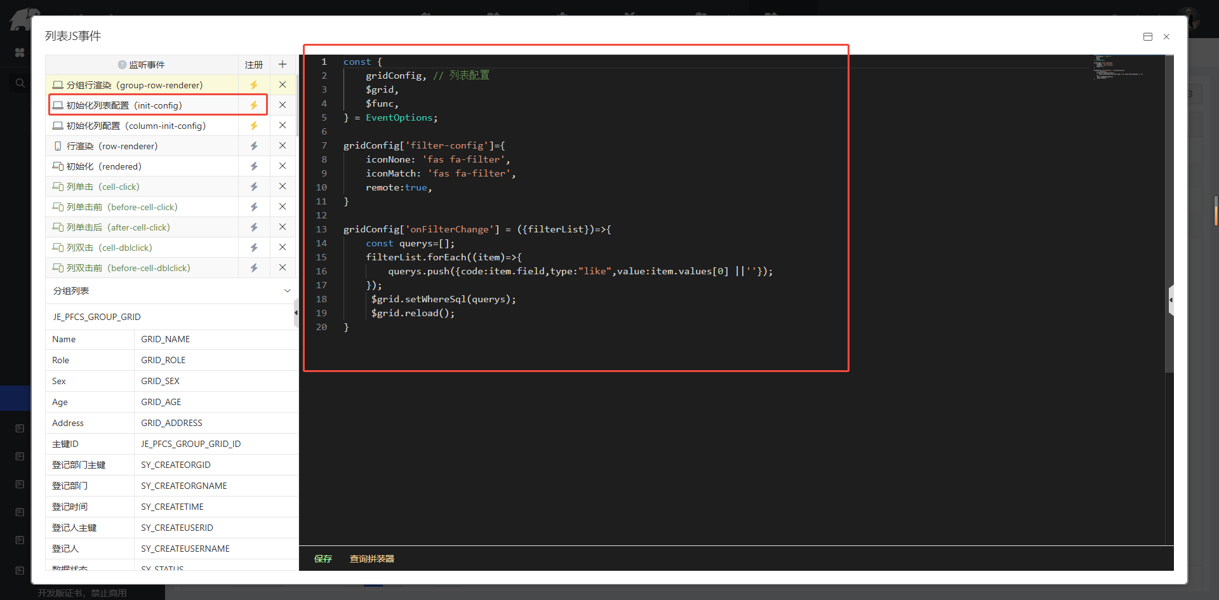Click the SY_CREATEUSERID field cell
This screenshot has width=1219, height=600.
(216, 528)
